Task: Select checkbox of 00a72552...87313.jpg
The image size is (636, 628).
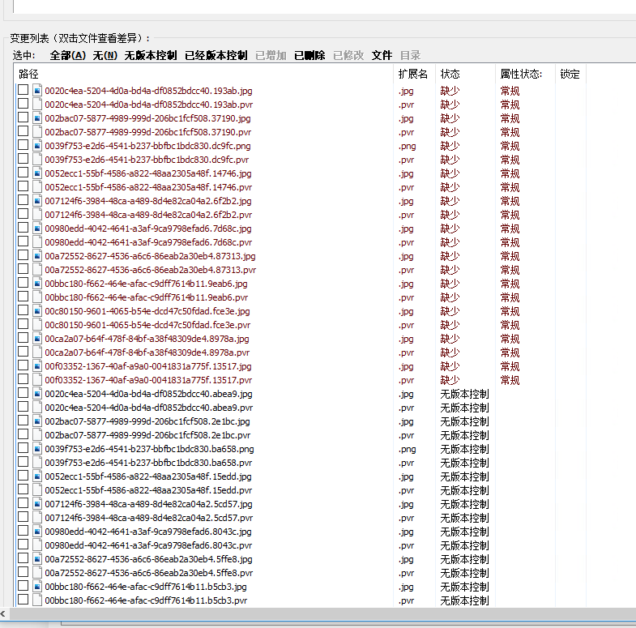Action: [23, 255]
